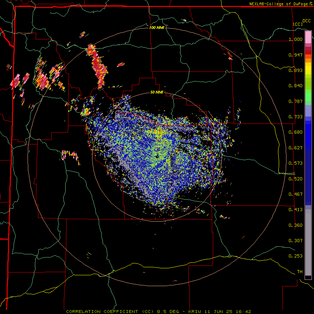Pick the gray color bar segment
The height and width of the screenshot is (314, 314).
(x=308, y=242)
